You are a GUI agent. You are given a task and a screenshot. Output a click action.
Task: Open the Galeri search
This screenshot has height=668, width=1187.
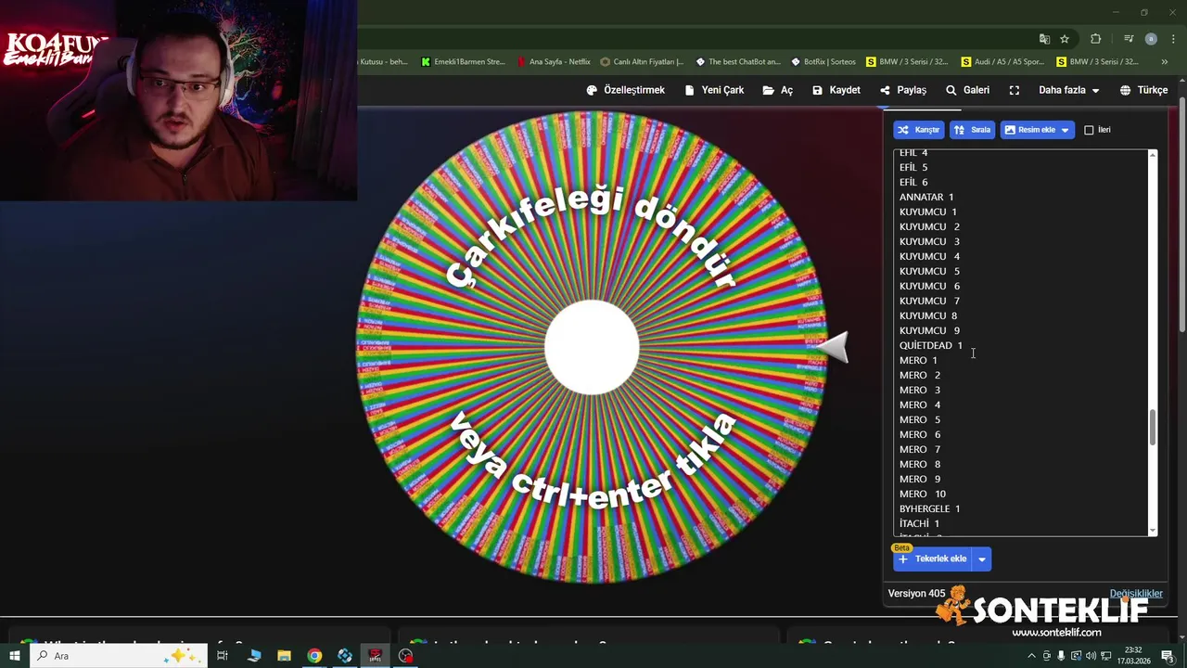coord(967,90)
